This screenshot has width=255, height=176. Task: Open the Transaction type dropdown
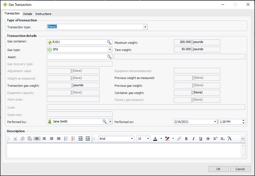pyautogui.click(x=145, y=27)
